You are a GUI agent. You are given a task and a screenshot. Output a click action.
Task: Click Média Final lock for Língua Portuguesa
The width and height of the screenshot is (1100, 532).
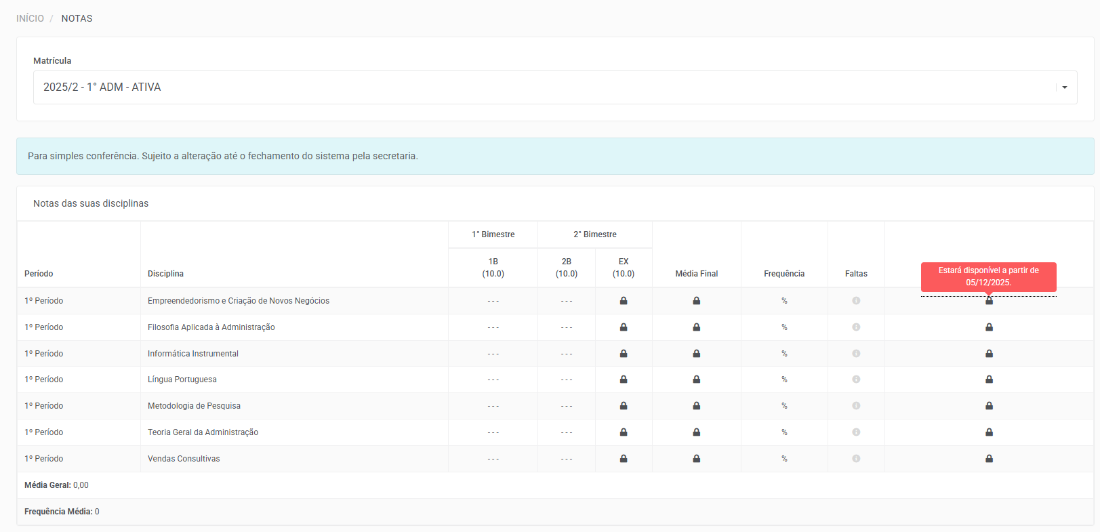(x=697, y=380)
